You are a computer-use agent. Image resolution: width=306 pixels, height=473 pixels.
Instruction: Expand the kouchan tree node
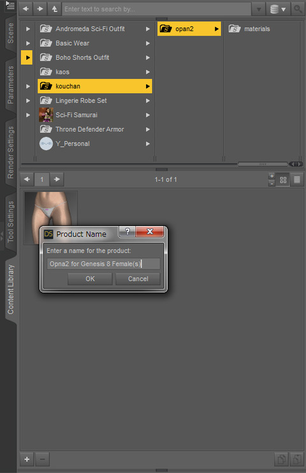click(x=28, y=87)
